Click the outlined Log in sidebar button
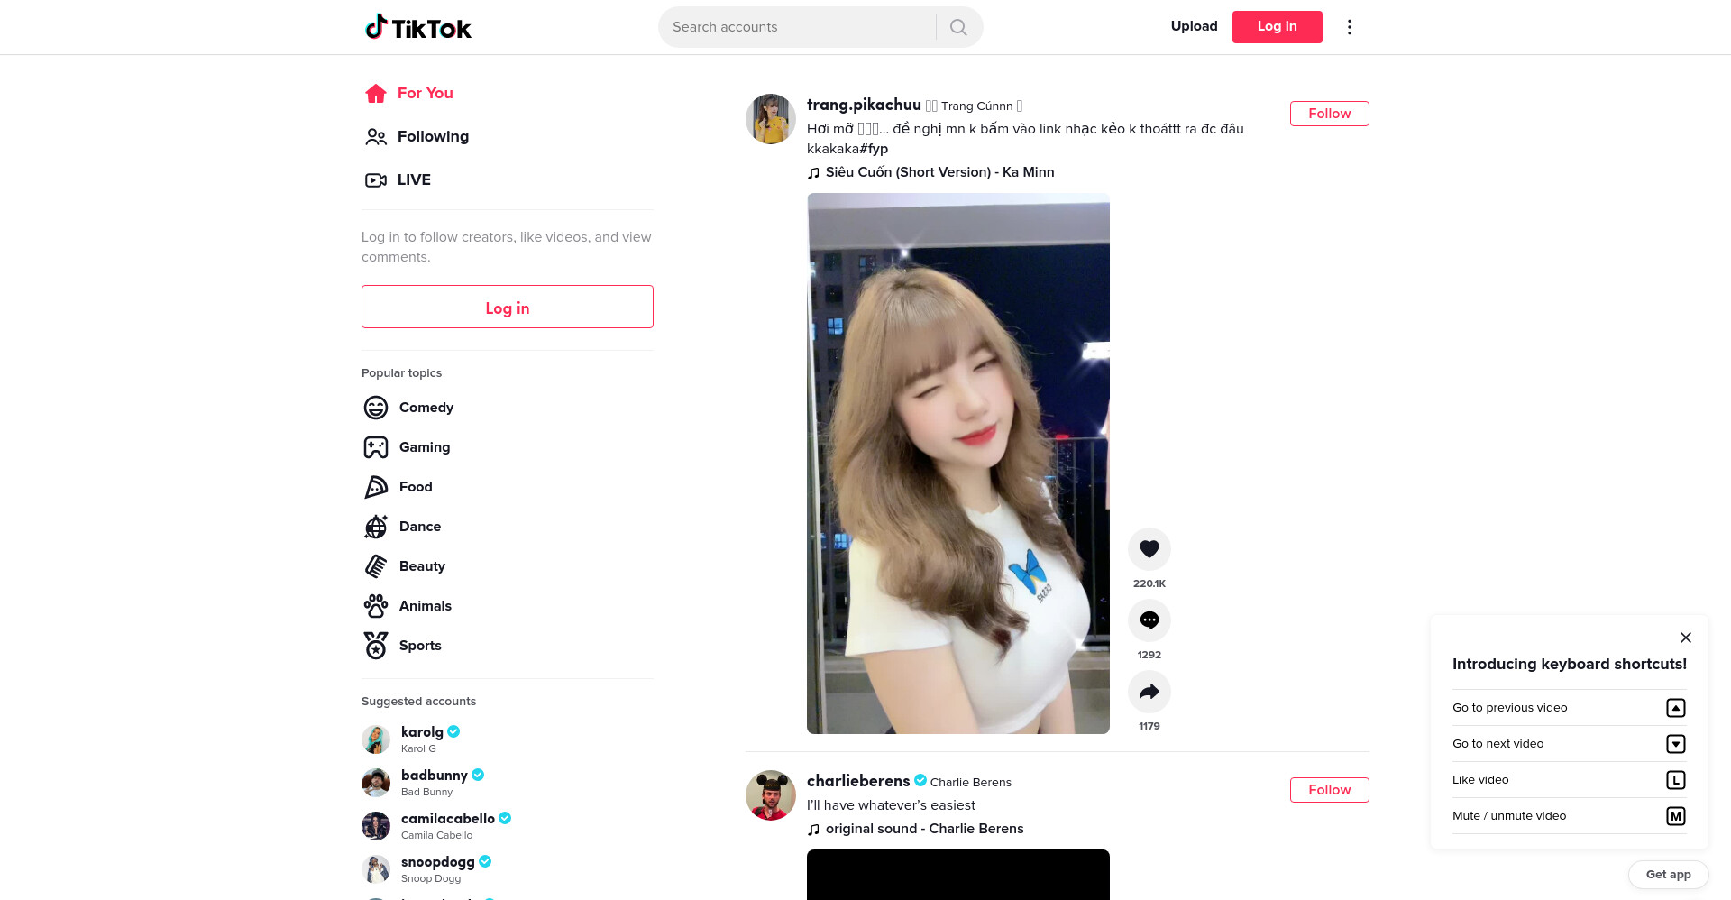Screen dimensions: 1731x900 [508, 307]
